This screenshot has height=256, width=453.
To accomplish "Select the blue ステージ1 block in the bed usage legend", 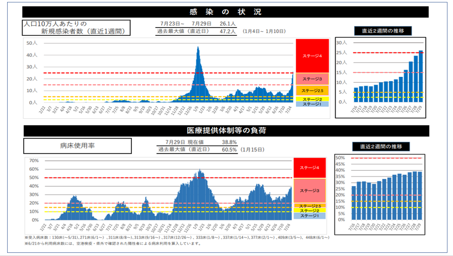I will (309, 215).
